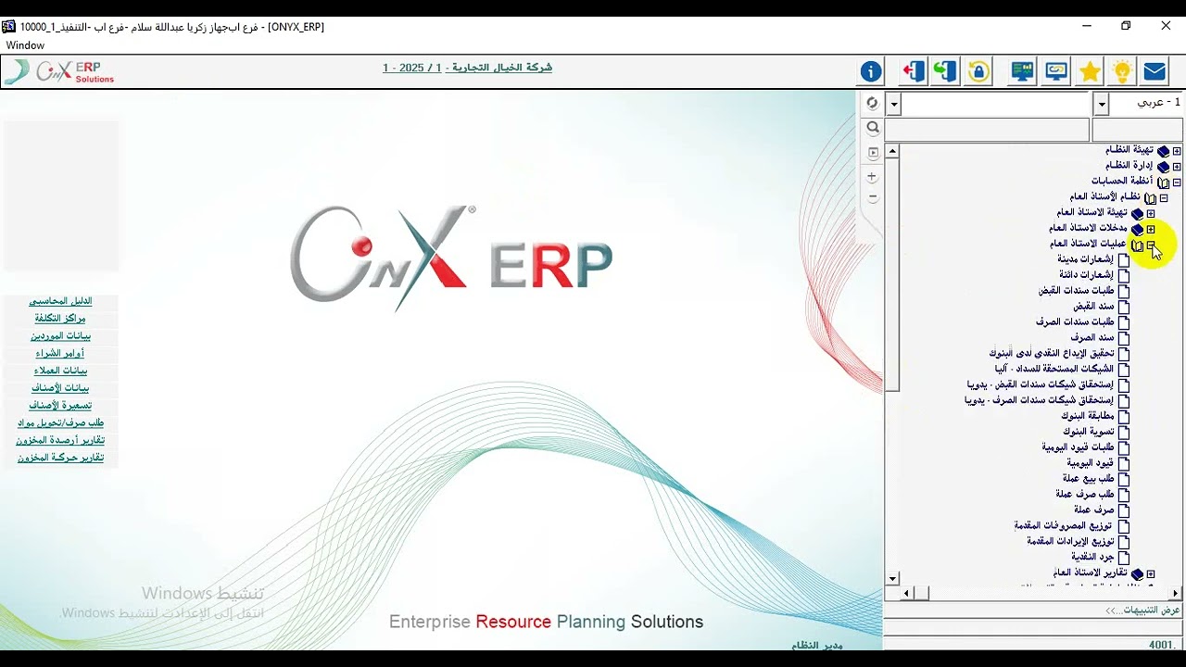Open the بيانات الموردين shortcut link
This screenshot has height=667, width=1186.
coord(60,336)
